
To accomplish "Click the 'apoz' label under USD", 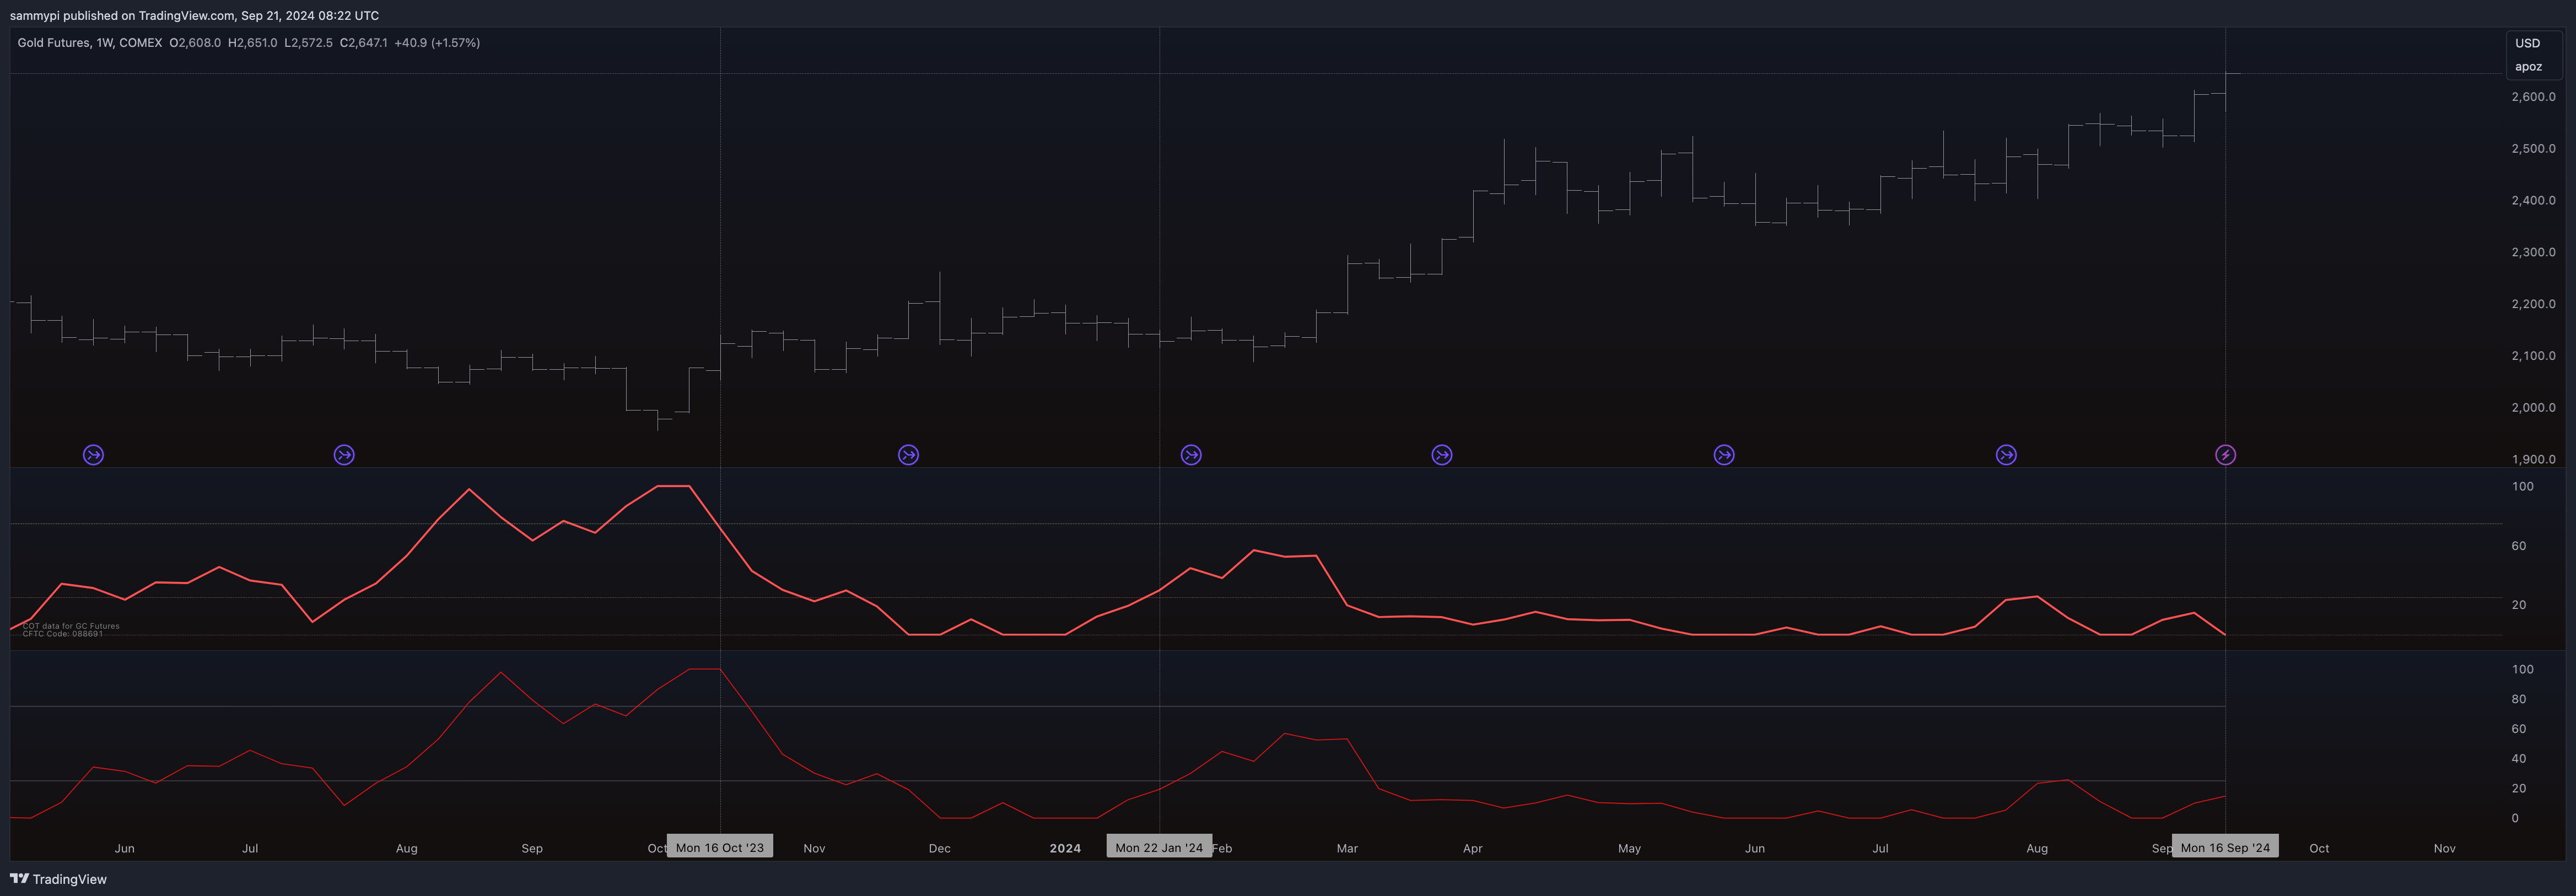I will click(2528, 67).
